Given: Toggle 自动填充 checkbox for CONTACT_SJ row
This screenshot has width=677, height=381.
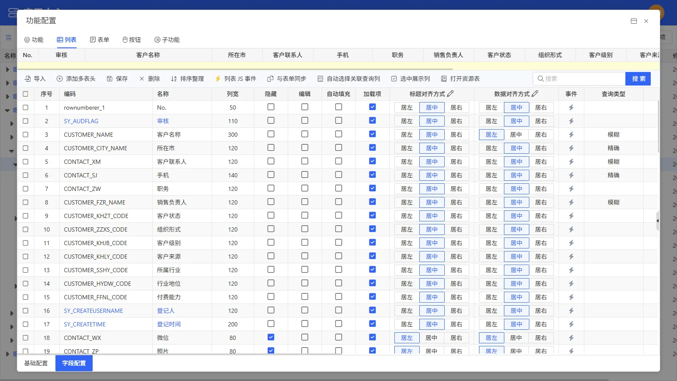Looking at the screenshot, I should point(338,175).
